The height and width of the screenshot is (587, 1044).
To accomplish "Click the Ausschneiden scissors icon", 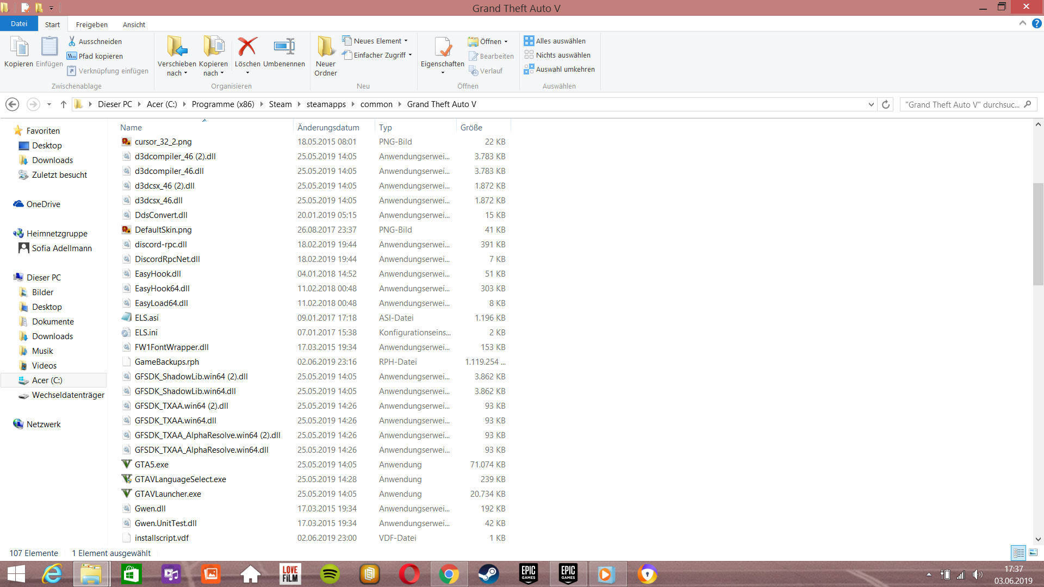I will pos(72,41).
